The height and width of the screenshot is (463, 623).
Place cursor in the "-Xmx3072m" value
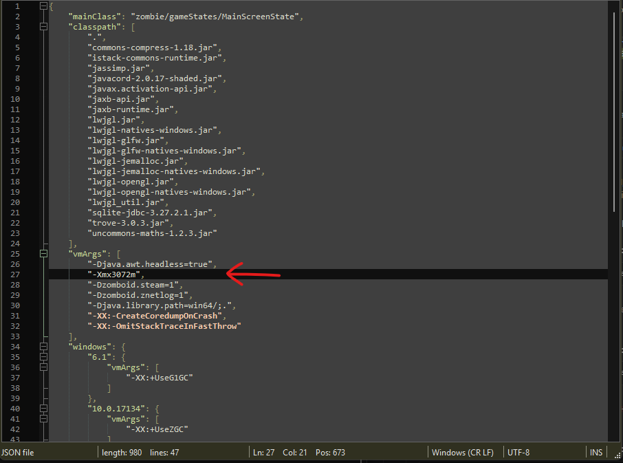click(113, 274)
